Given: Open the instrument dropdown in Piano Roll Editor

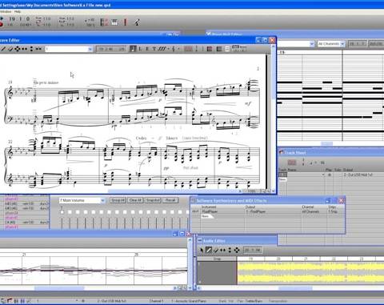Looking at the screenshot, I should pyautogui.click(x=311, y=44).
